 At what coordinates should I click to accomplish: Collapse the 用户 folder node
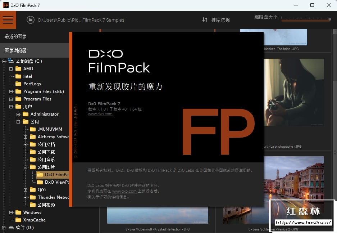[x=11, y=107]
